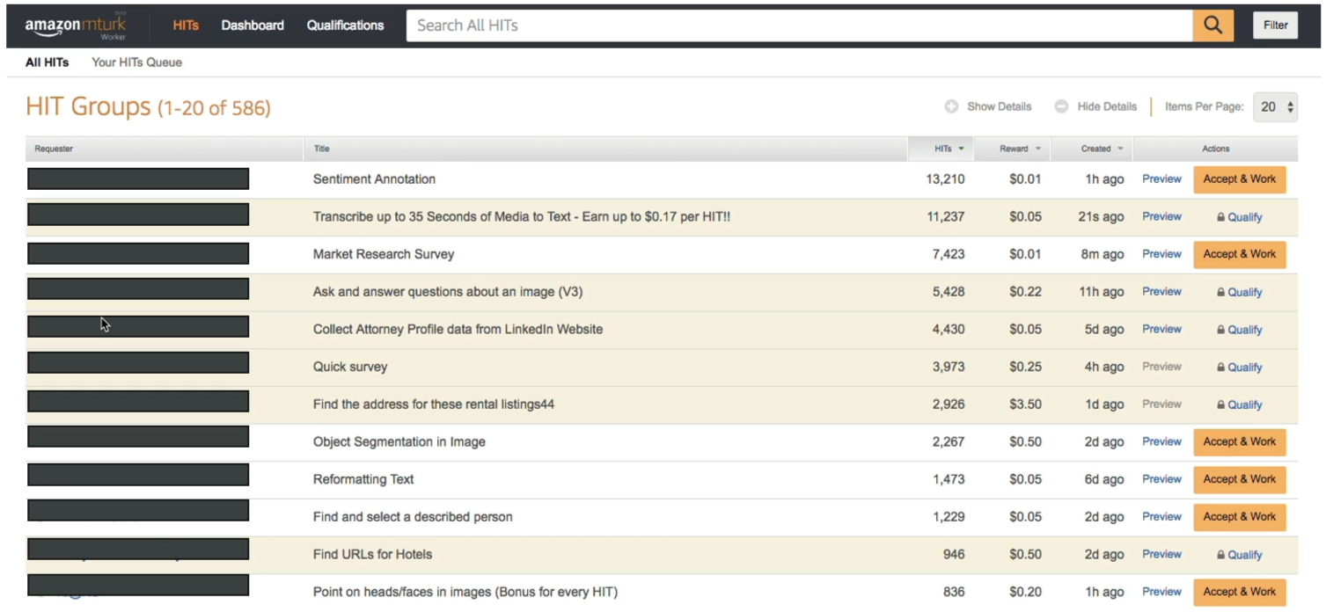Preview the Object Segmentation in Image HIT

(x=1161, y=441)
